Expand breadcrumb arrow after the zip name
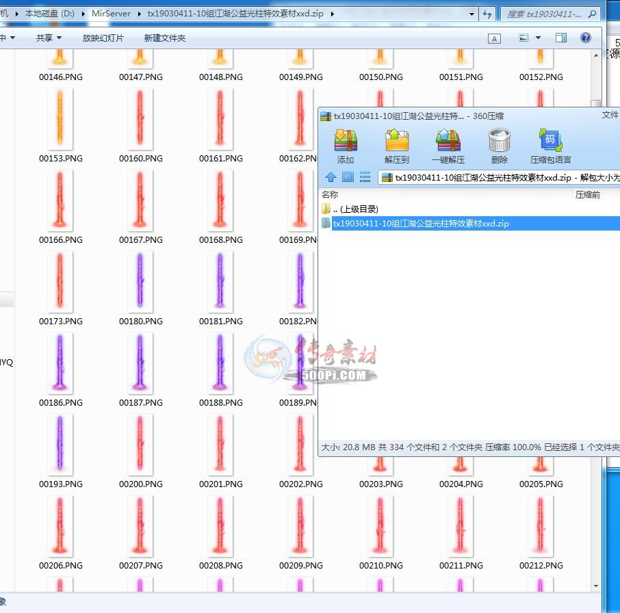This screenshot has width=620, height=613. [332, 14]
